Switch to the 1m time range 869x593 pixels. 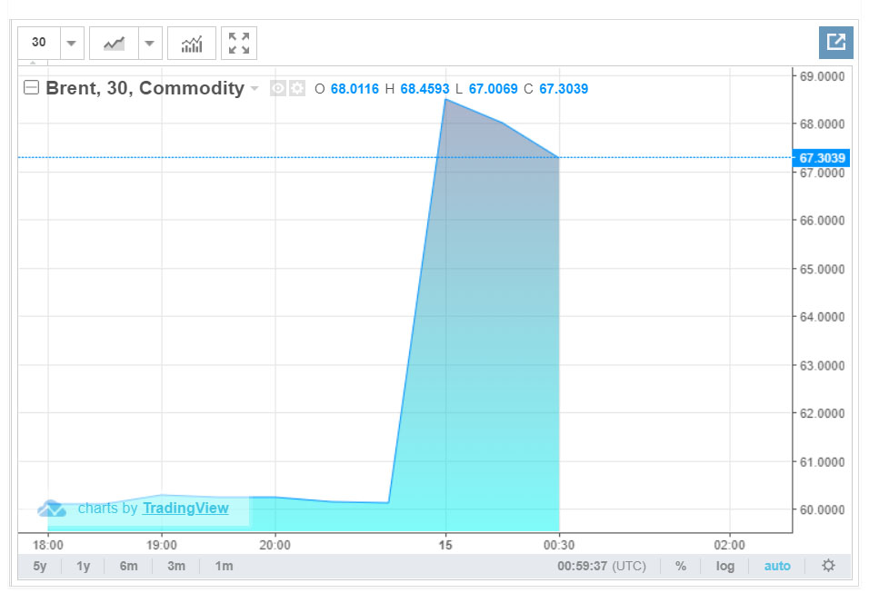pyautogui.click(x=224, y=566)
